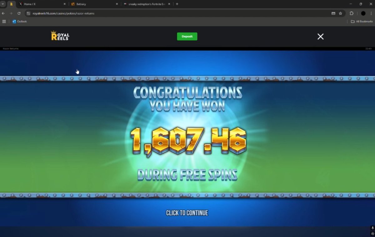This screenshot has height=237, width=375.
Task: Click the back navigation arrow
Action: (3, 13)
